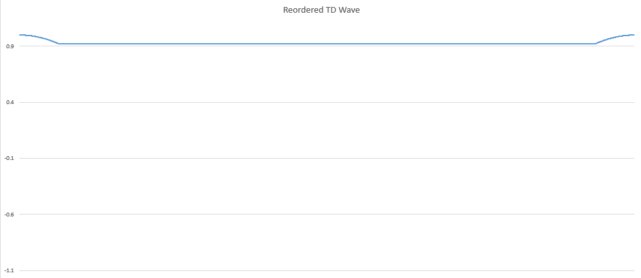
Task: Click the bottom gridline at -1.1
Action: pyautogui.click(x=318, y=270)
